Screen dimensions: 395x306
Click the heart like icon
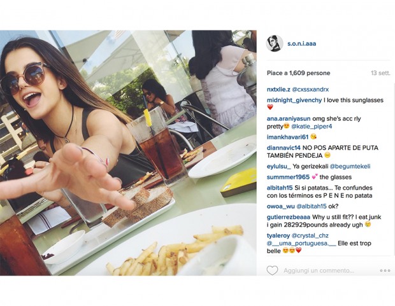click(x=272, y=270)
